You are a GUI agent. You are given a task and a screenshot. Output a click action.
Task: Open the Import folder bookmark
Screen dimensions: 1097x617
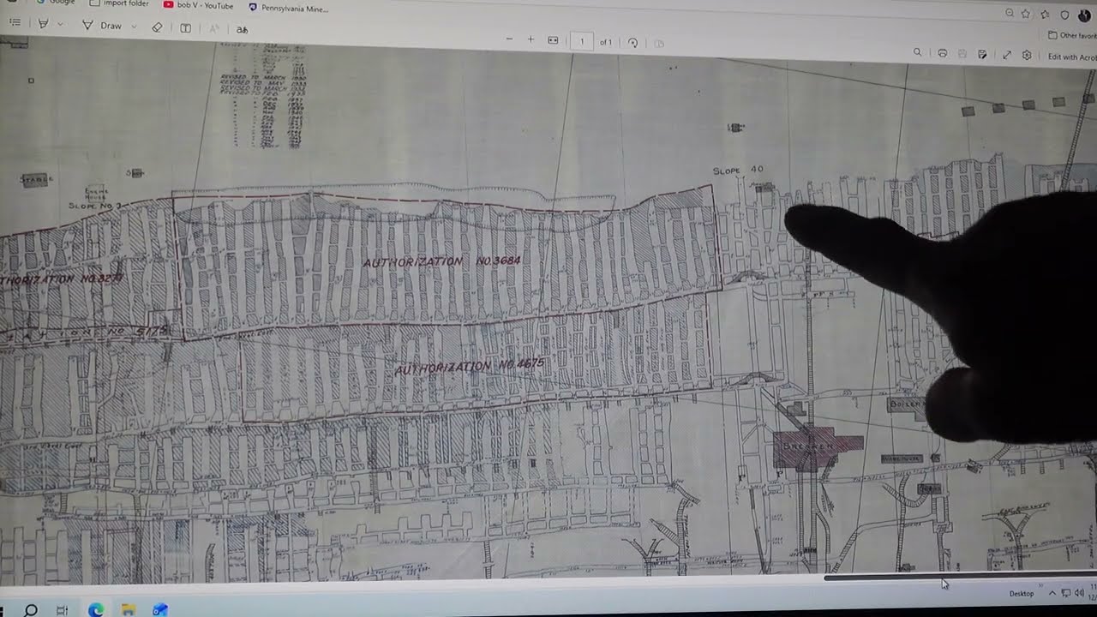(x=119, y=3)
